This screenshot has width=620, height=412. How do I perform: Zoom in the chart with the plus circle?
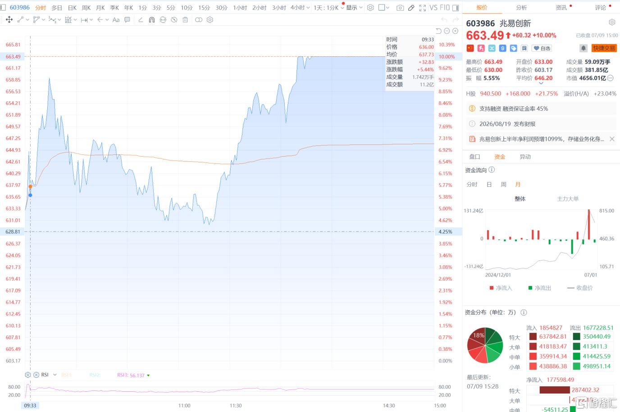click(x=456, y=31)
